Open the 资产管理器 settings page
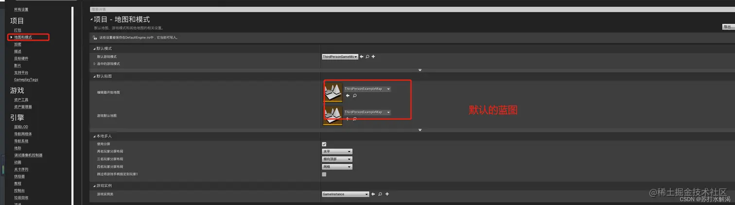 tap(23, 107)
